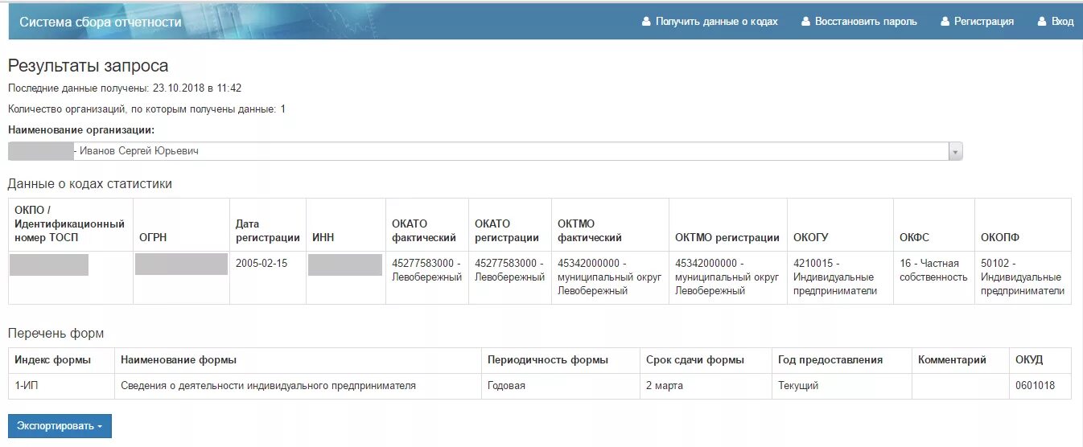Viewport: 1083px width, 447px height.
Task: Click the Наименование организации label
Action: (81, 129)
